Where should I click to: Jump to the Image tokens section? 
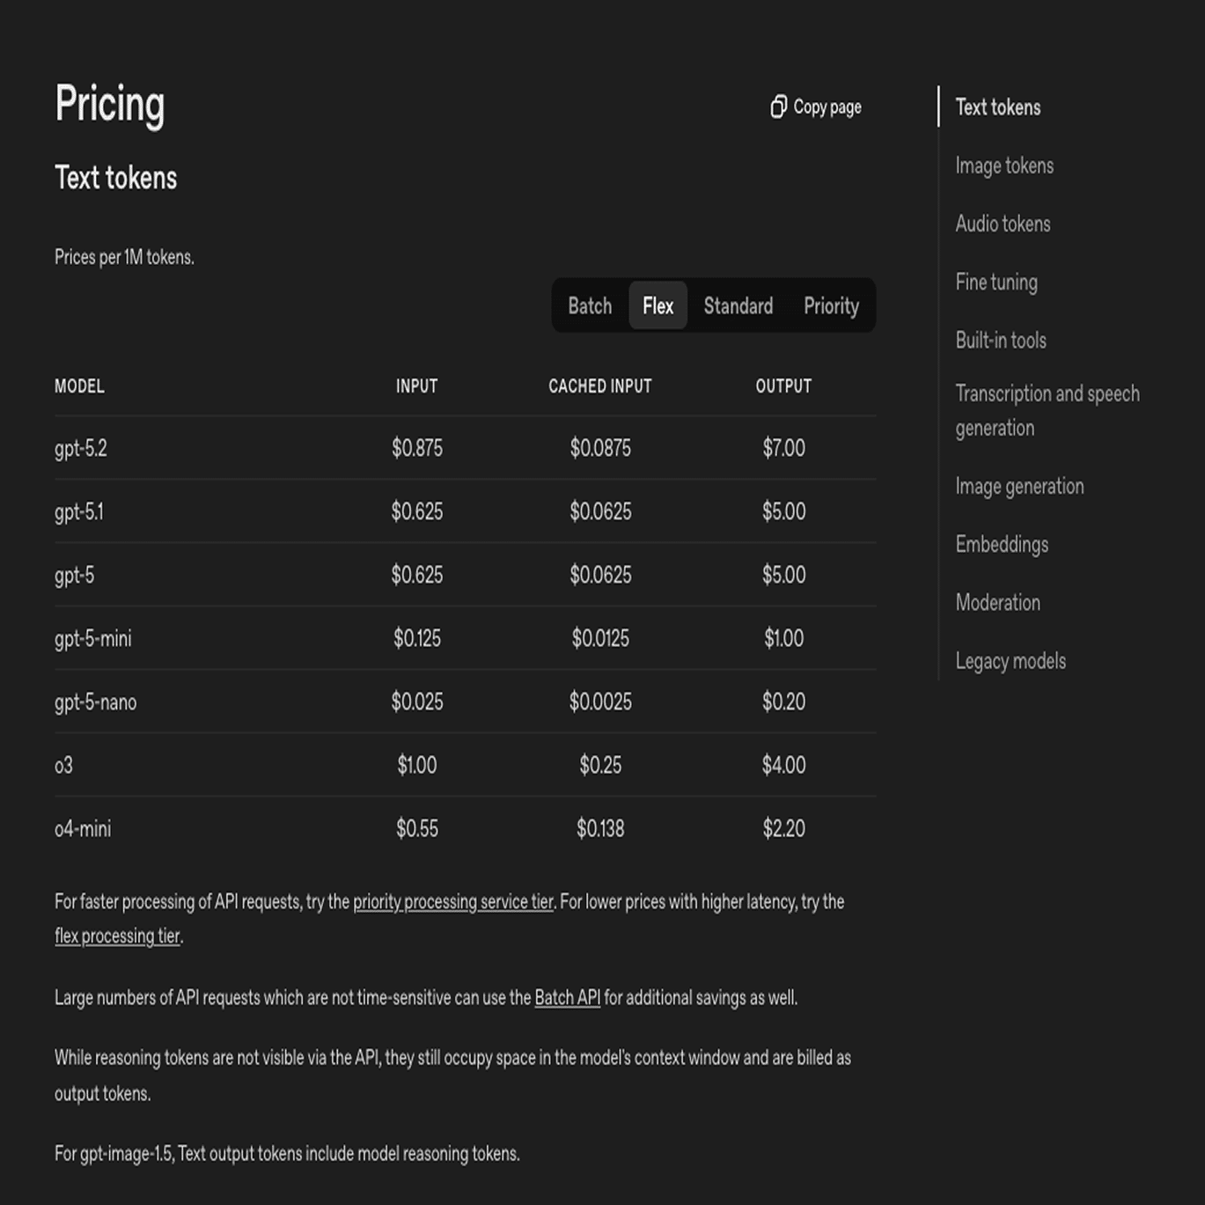pyautogui.click(x=1004, y=165)
